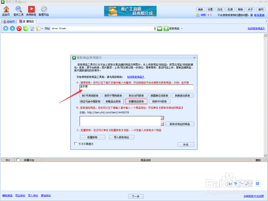Click the 关于 menu button

(250, 10)
